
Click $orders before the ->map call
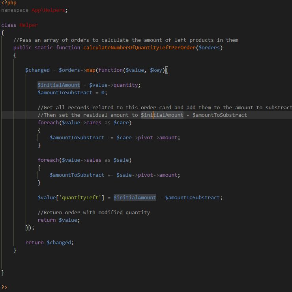[x=69, y=70]
